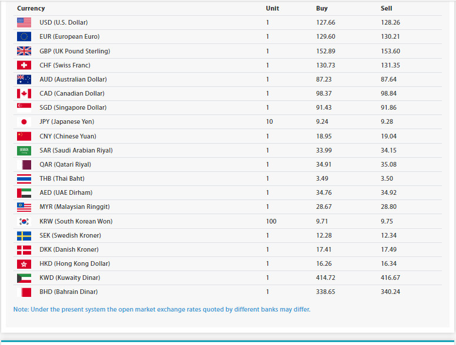Image resolution: width=456 pixels, height=345 pixels.
Task: Click the Qatar flag icon
Action: point(24,164)
